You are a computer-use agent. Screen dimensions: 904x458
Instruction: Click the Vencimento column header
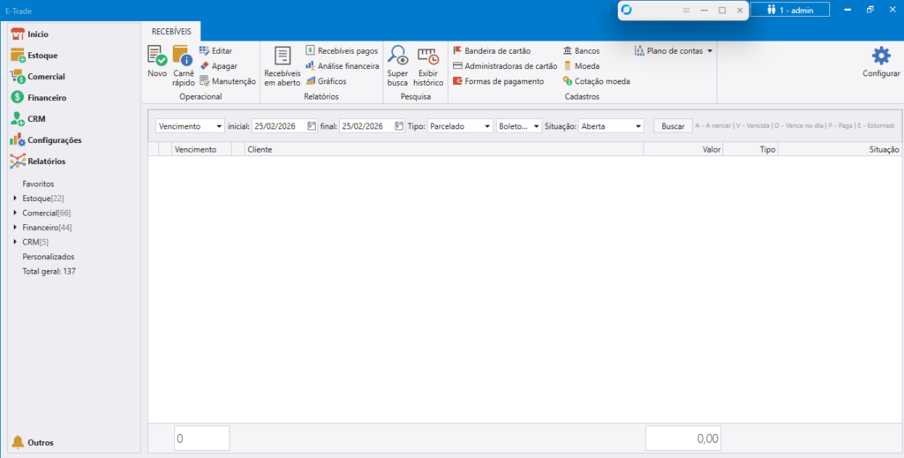pos(195,150)
